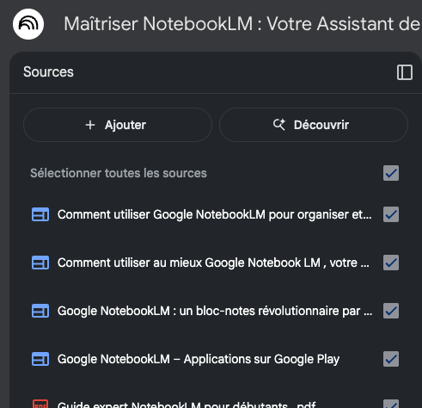The width and height of the screenshot is (422, 408).
Task: Click the Découvrir button
Action: pyautogui.click(x=314, y=125)
